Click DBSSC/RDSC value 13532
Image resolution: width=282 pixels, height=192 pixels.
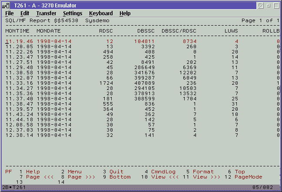[x=188, y=93]
